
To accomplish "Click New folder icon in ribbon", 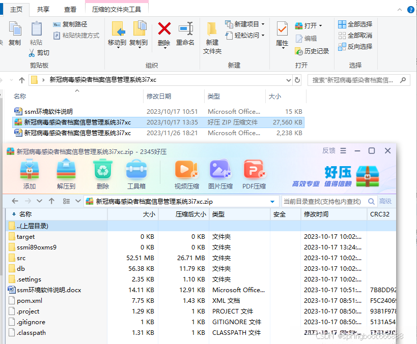I will pyautogui.click(x=212, y=29).
